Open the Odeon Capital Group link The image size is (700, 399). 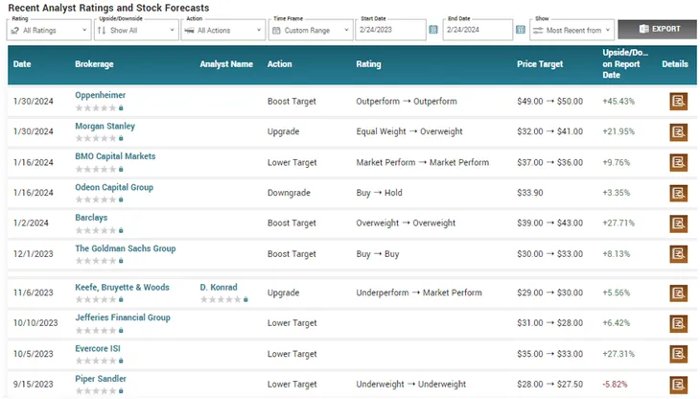click(114, 187)
